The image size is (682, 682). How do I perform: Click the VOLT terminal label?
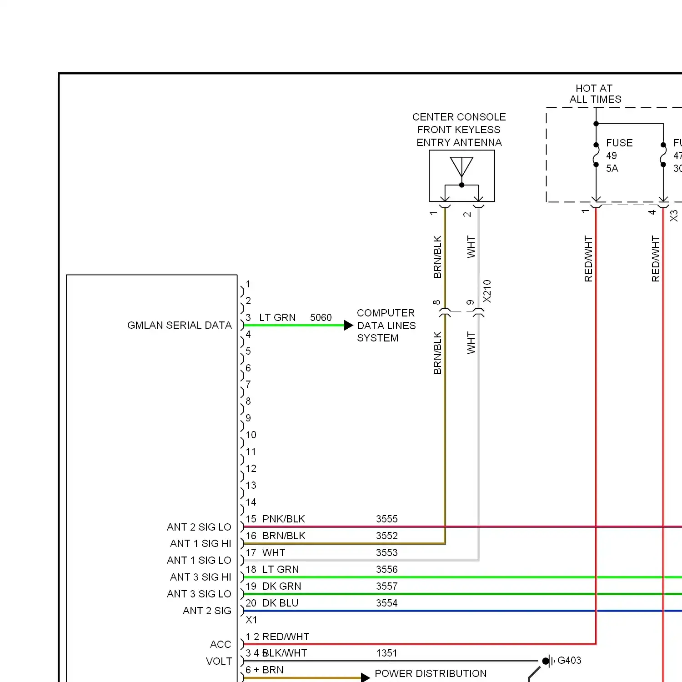[219, 661]
